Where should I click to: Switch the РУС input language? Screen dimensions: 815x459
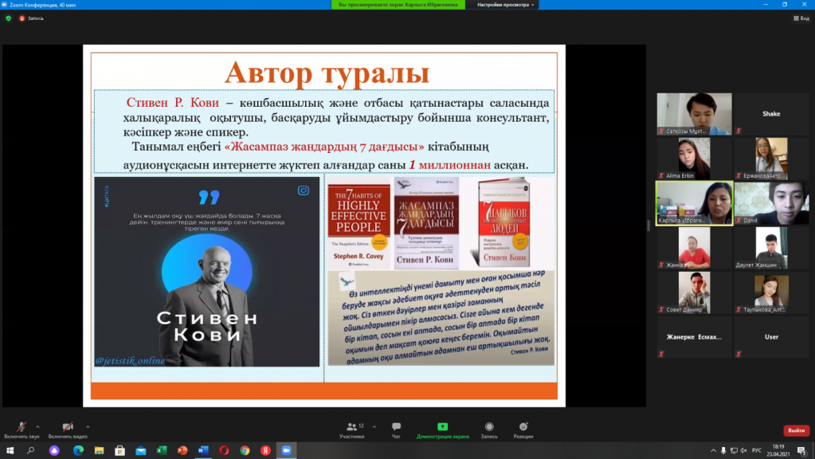point(757,451)
